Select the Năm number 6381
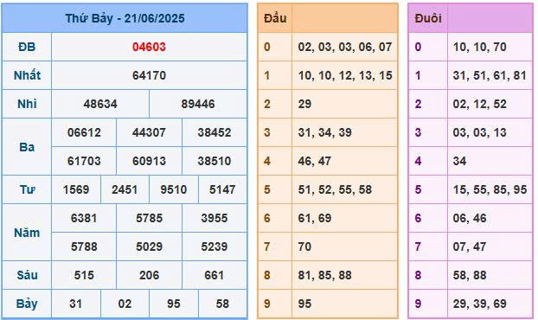538x320 pixels. [84, 218]
